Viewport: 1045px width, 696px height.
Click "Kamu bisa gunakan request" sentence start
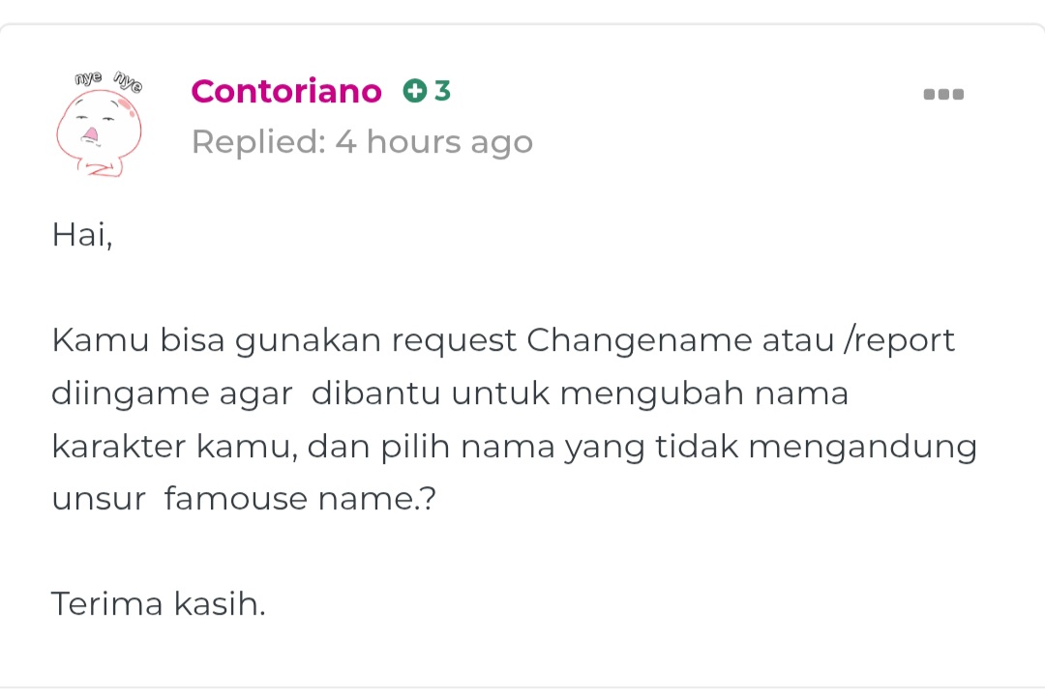click(x=284, y=340)
